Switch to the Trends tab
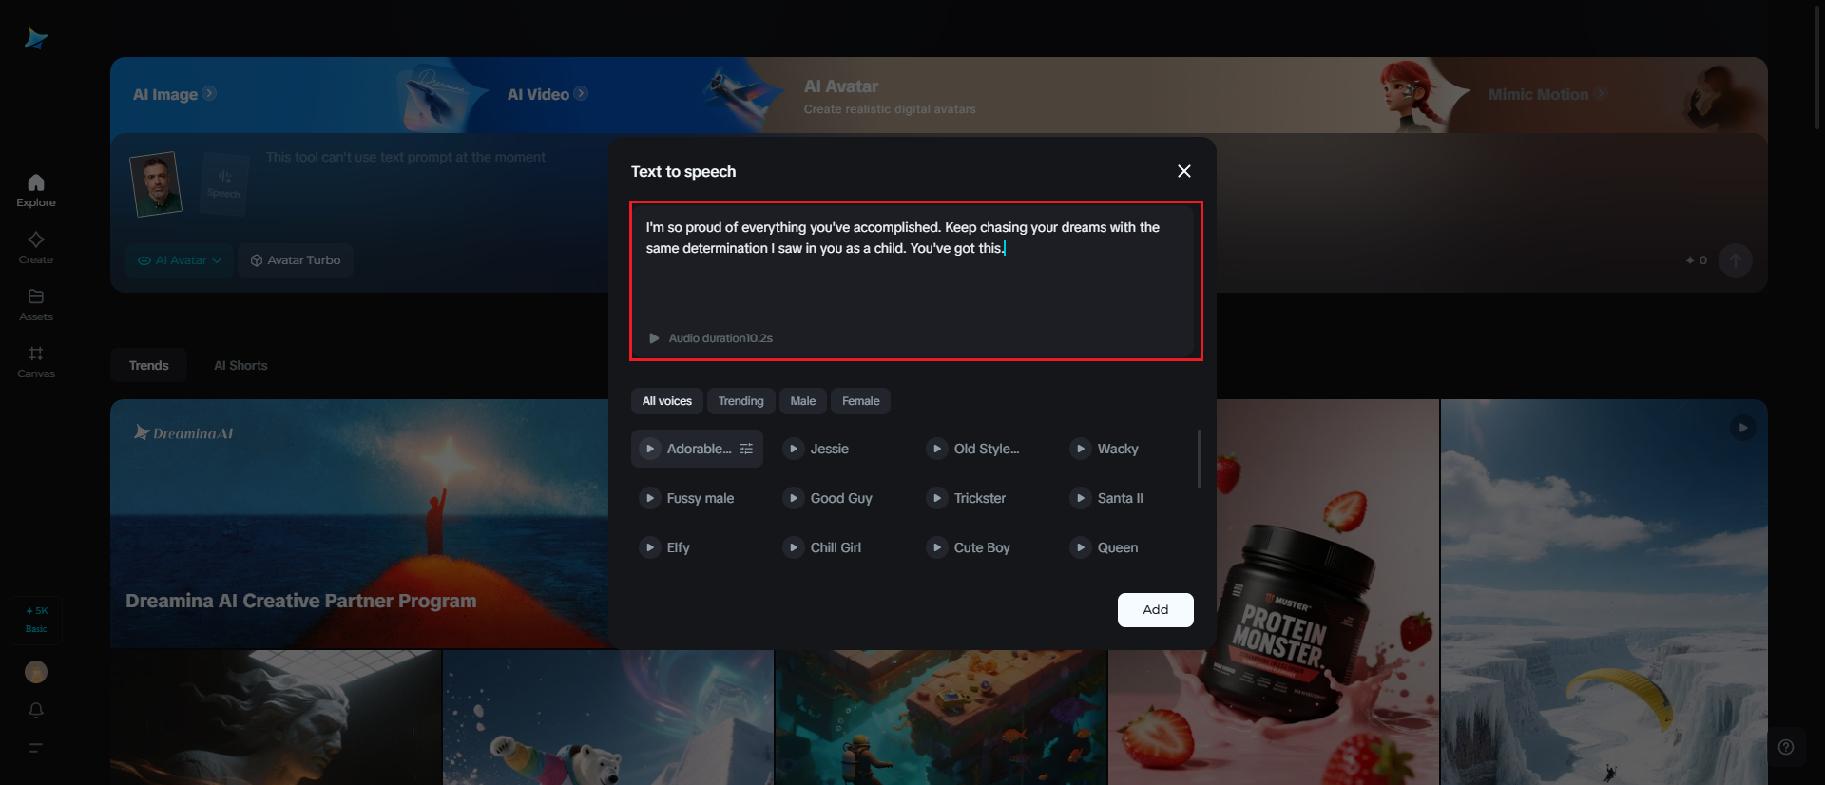The height and width of the screenshot is (785, 1825). (x=148, y=365)
